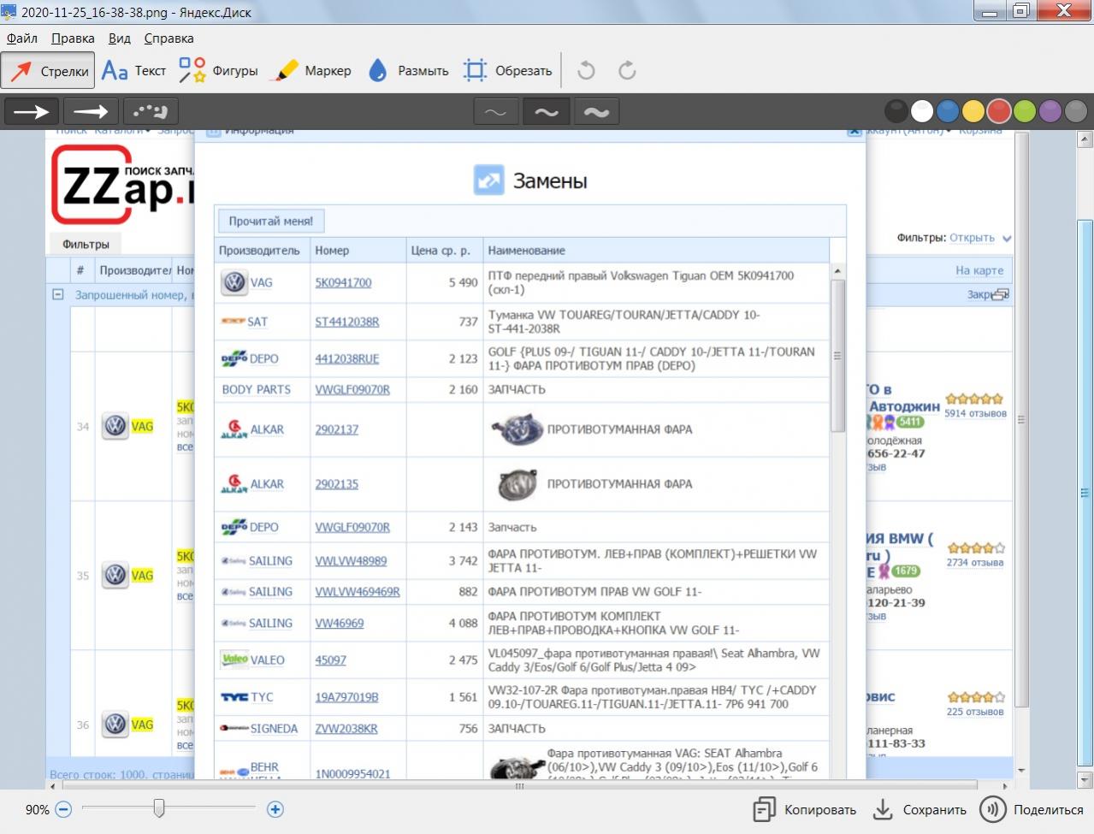Open part number 4412038RUE link
Screen dimensions: 1094x834
pos(347,358)
